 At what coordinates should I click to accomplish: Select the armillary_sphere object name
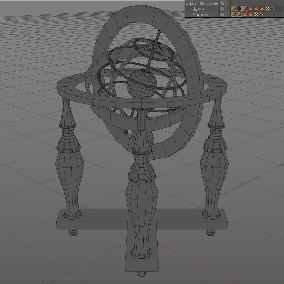click(x=206, y=3)
